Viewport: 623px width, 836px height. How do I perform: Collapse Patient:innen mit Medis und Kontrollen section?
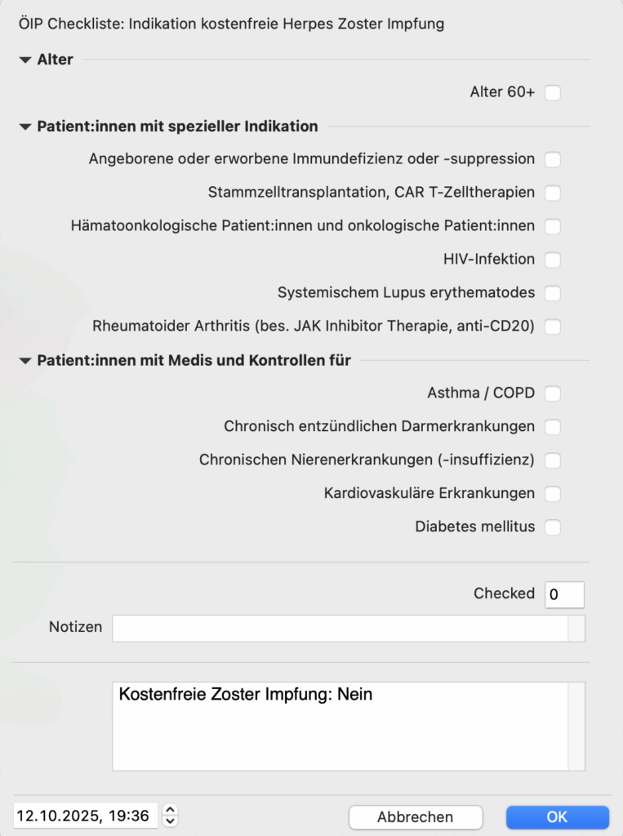click(25, 360)
